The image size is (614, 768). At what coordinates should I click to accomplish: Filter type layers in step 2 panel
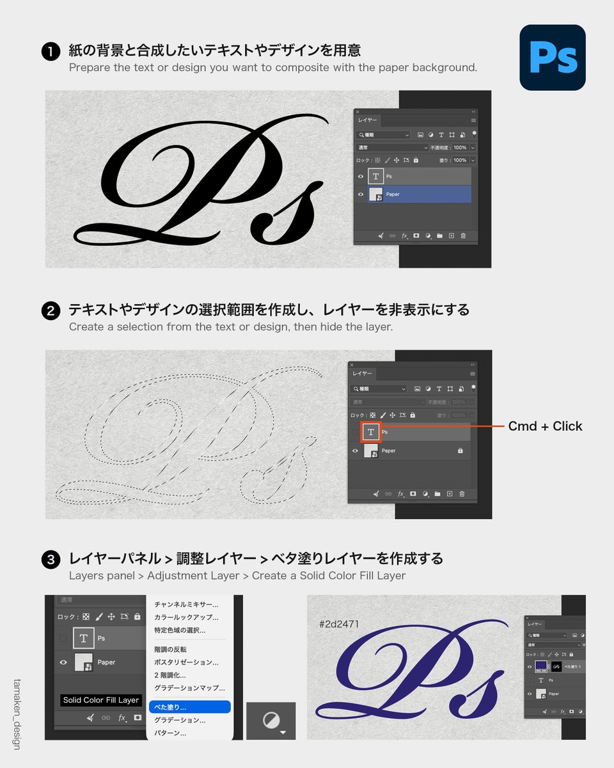[439, 388]
